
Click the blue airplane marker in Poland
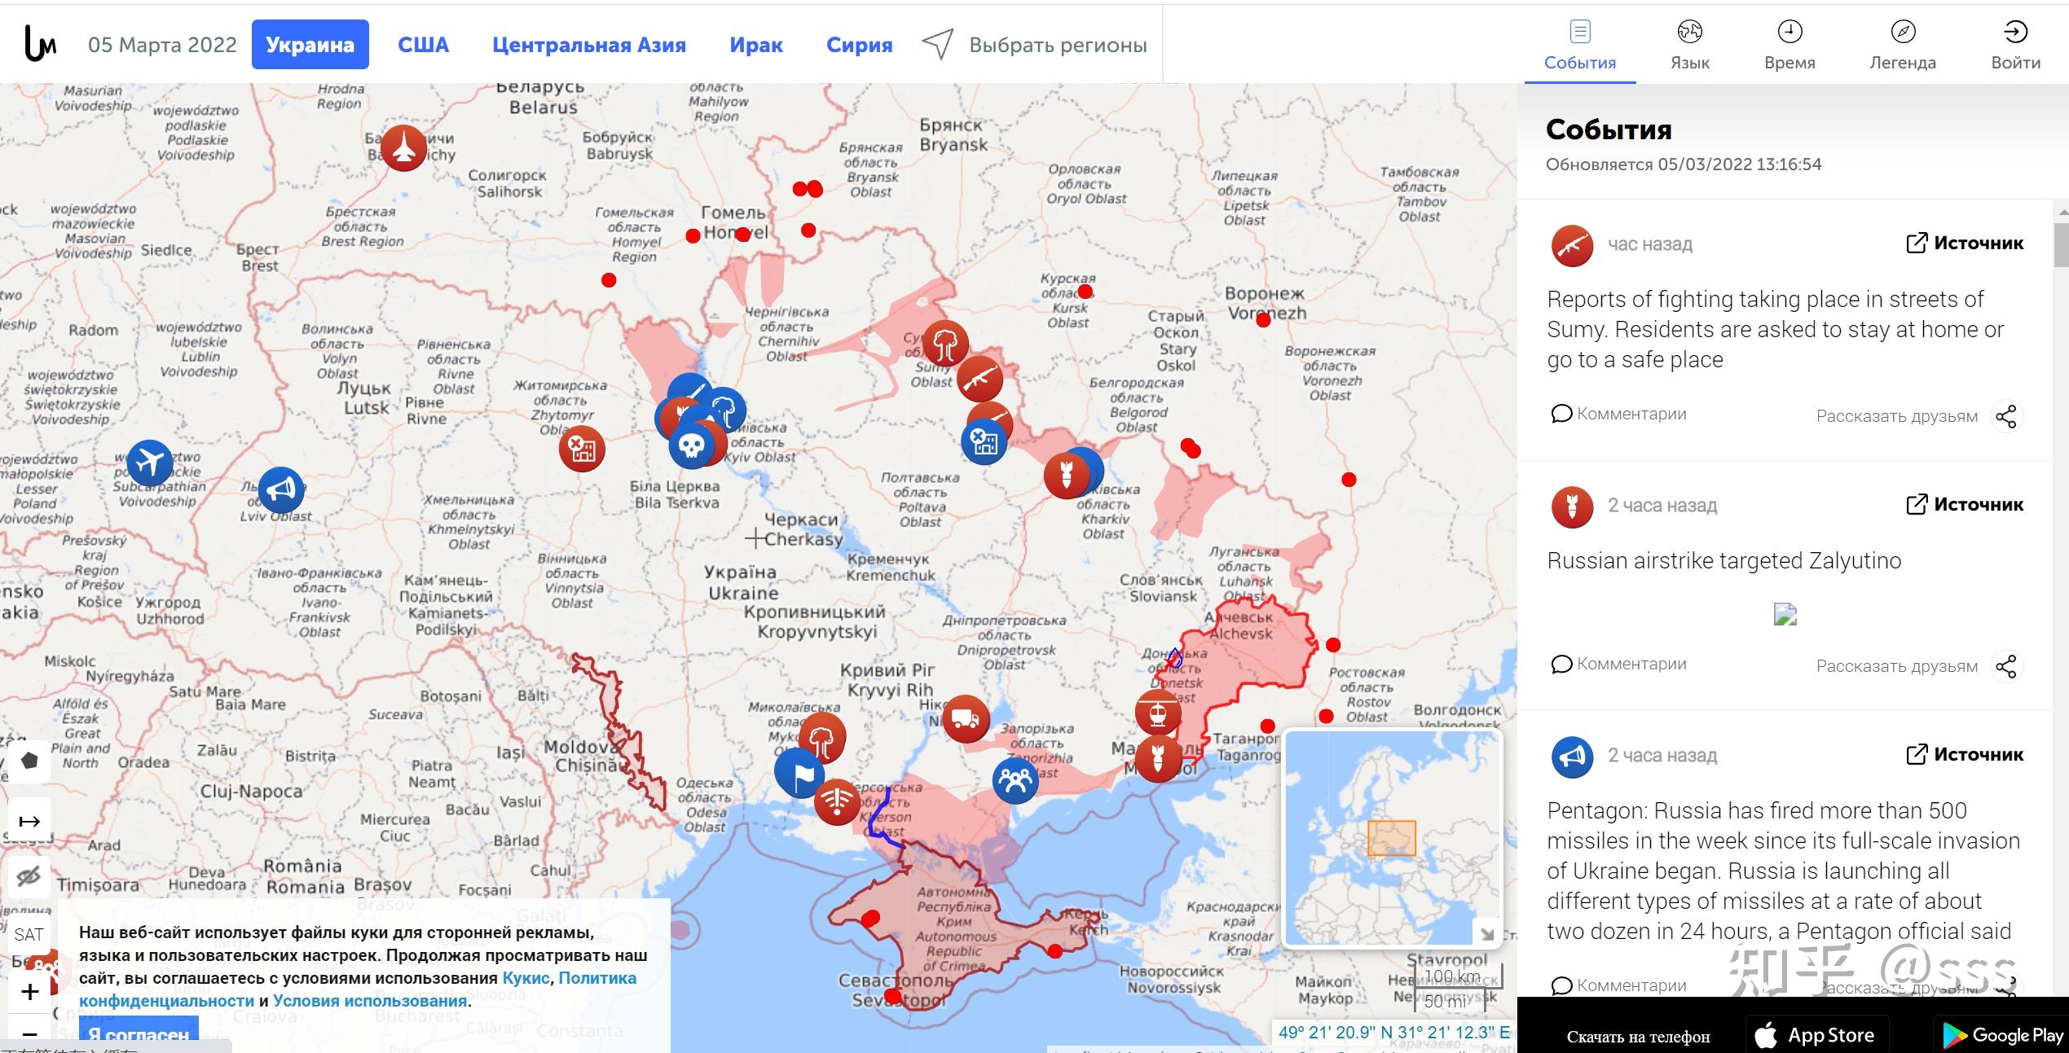point(150,463)
